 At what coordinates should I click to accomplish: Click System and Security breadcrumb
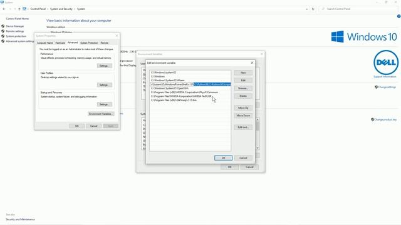[x=61, y=9]
